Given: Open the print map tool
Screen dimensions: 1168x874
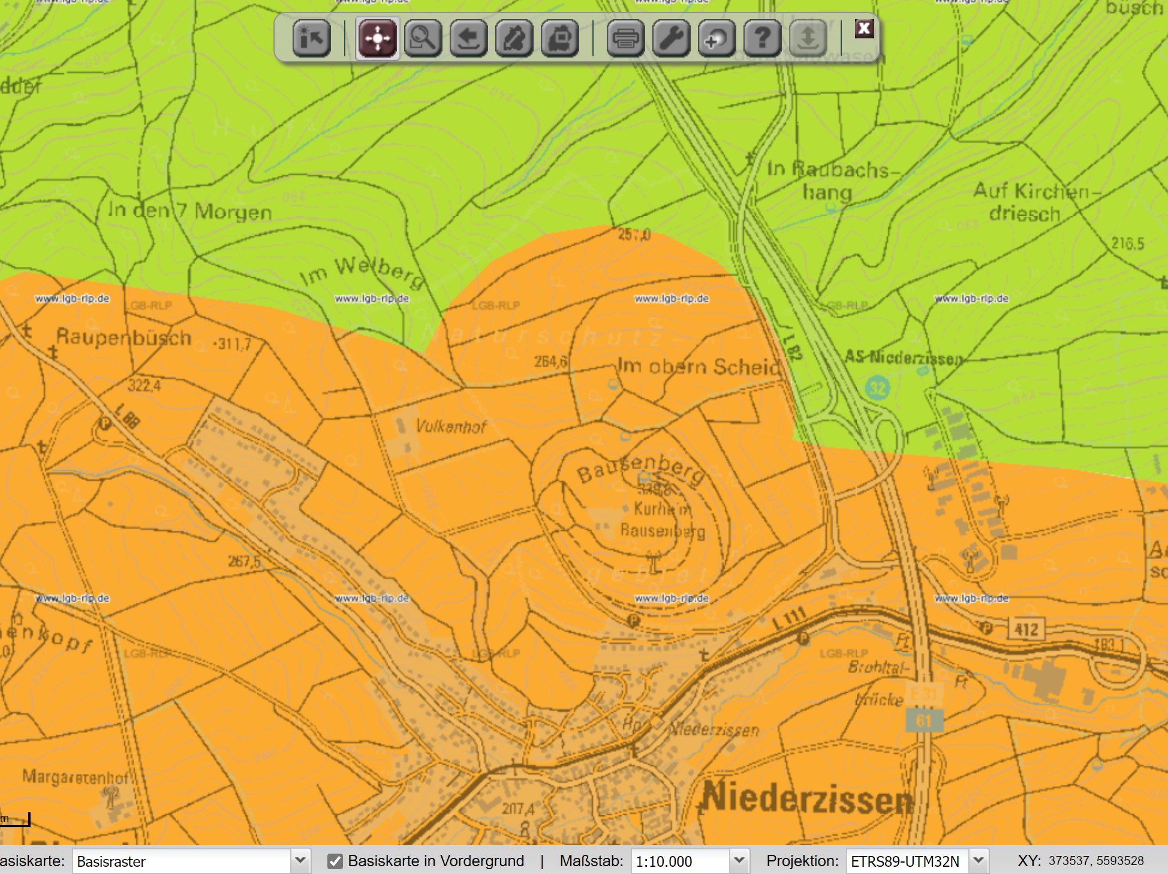Looking at the screenshot, I should point(625,39).
